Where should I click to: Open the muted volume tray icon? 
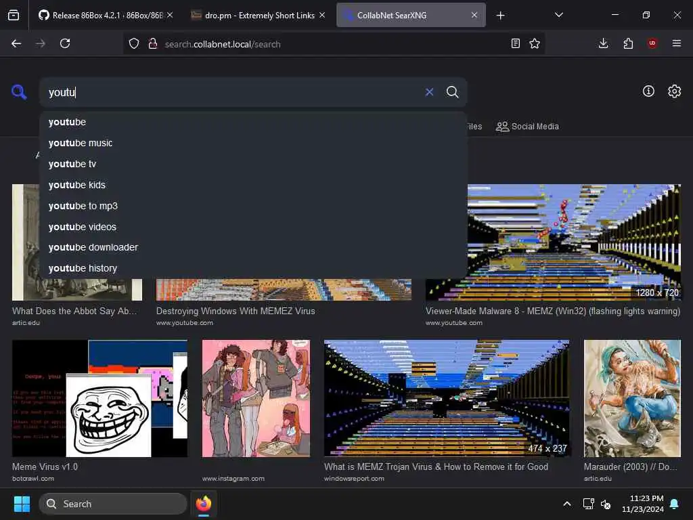[x=606, y=504]
